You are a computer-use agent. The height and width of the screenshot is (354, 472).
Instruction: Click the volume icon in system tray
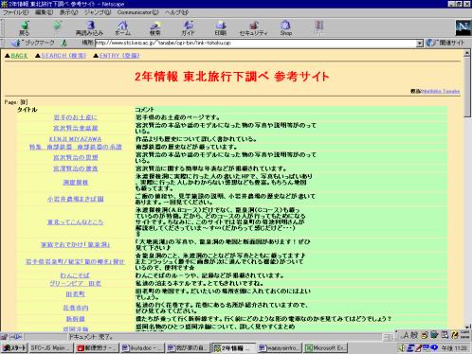point(402,347)
